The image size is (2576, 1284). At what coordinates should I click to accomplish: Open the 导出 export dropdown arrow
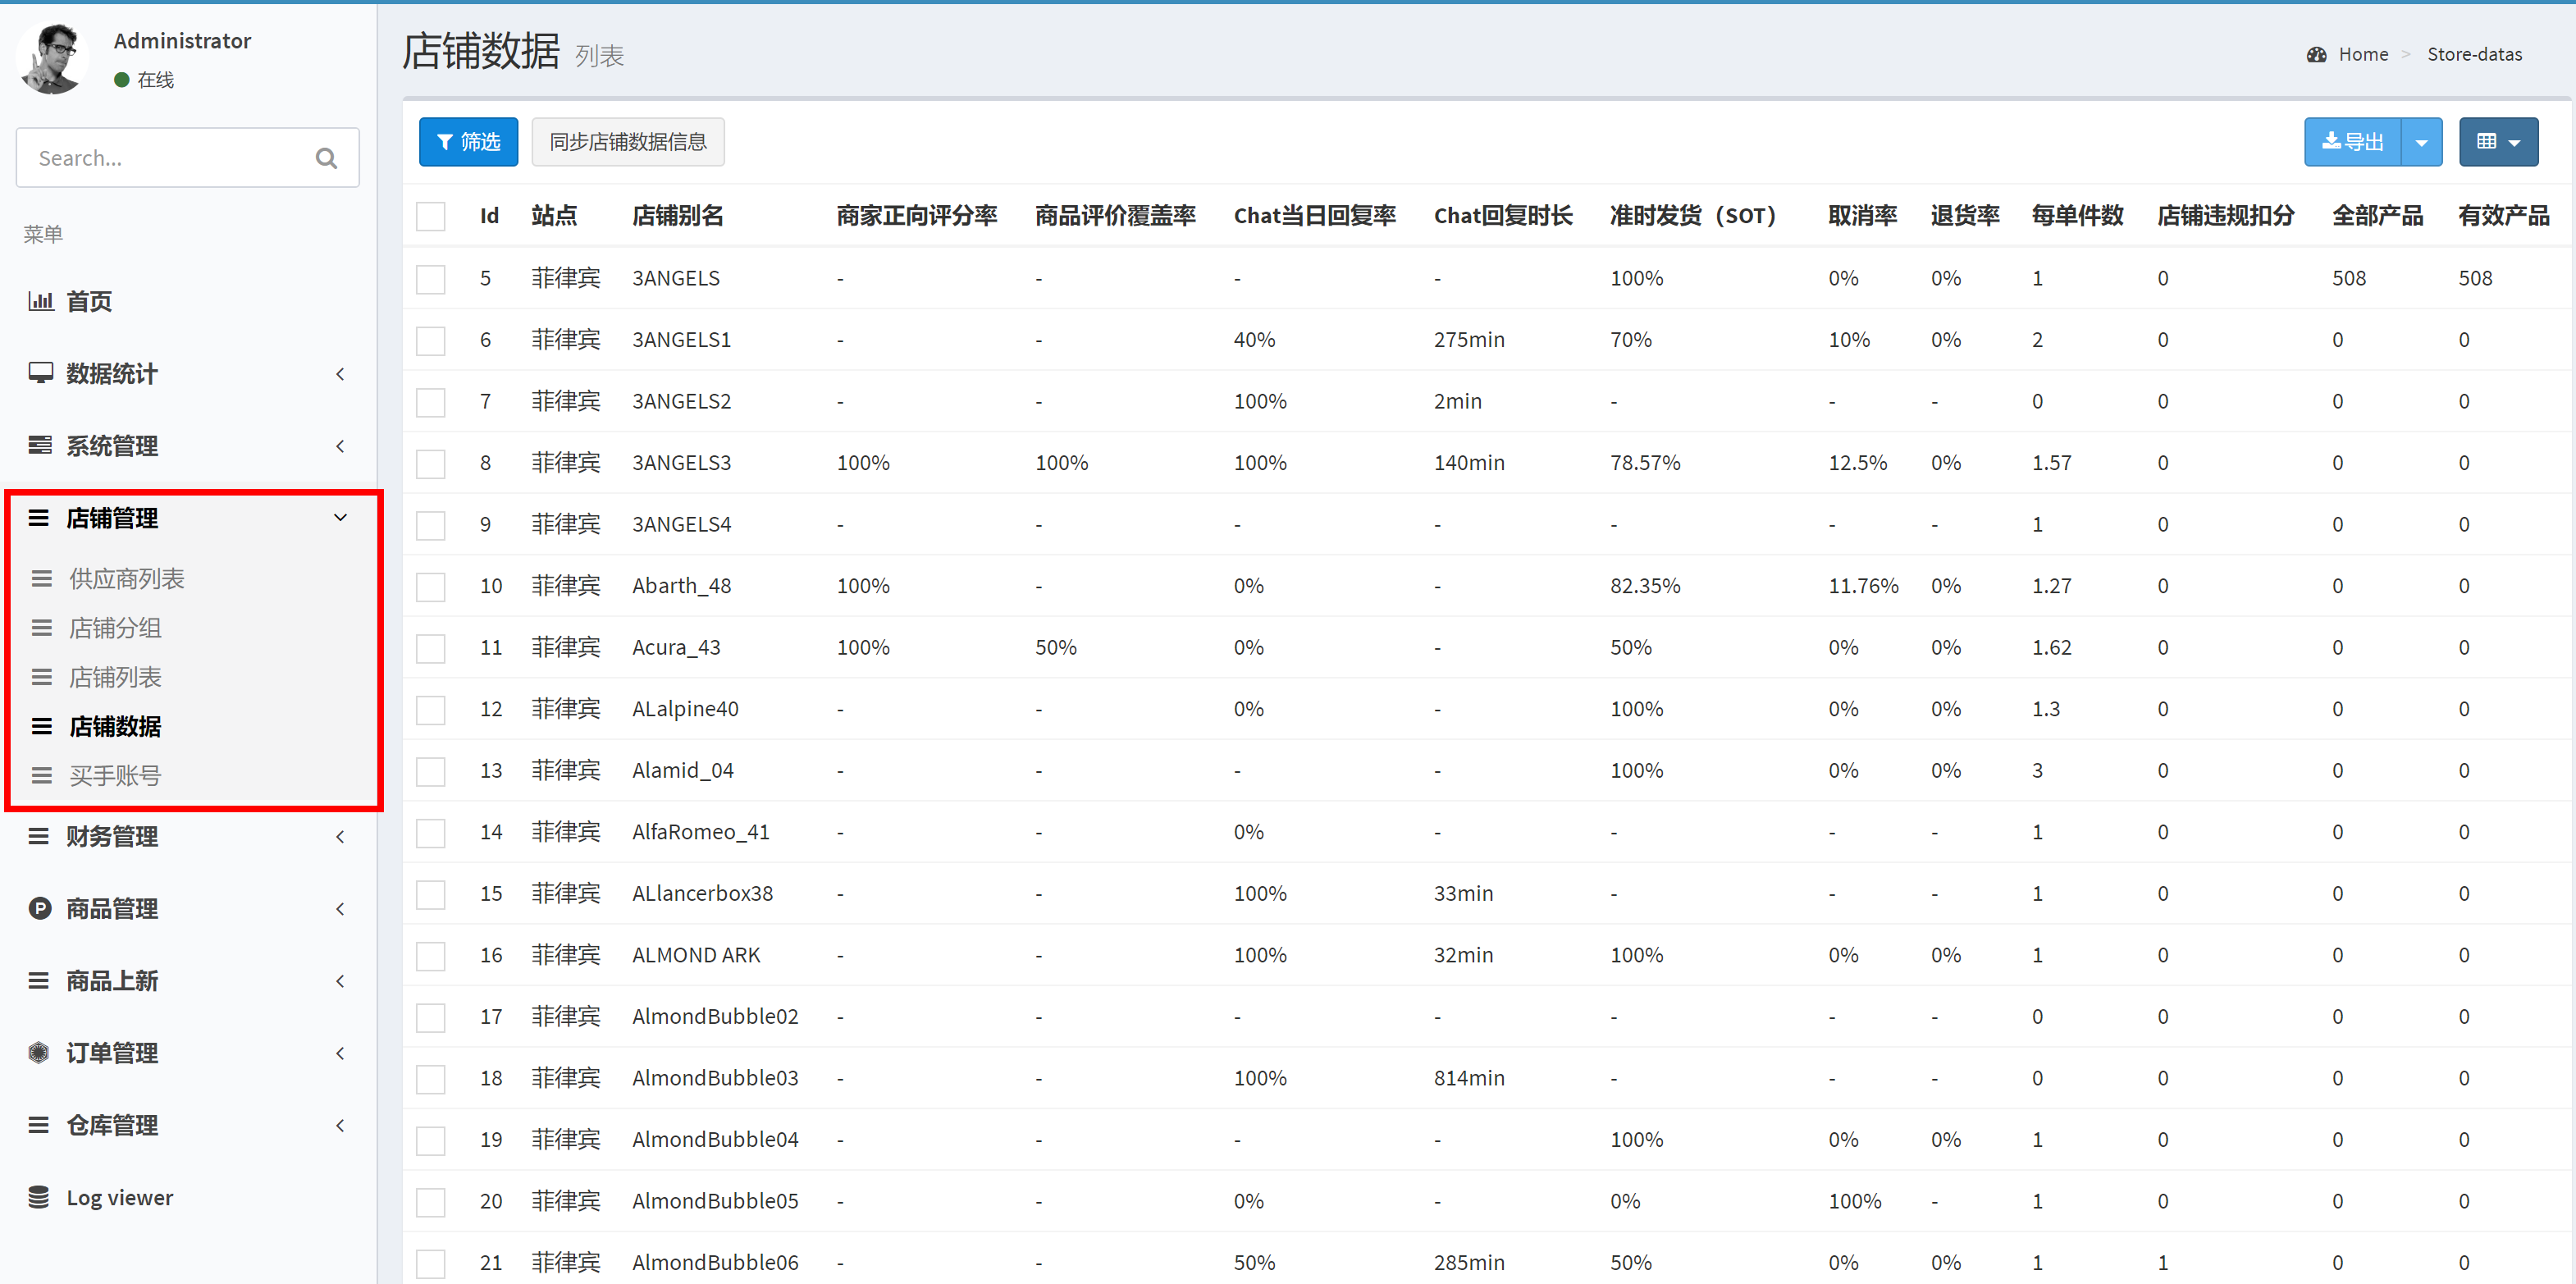coord(2421,142)
